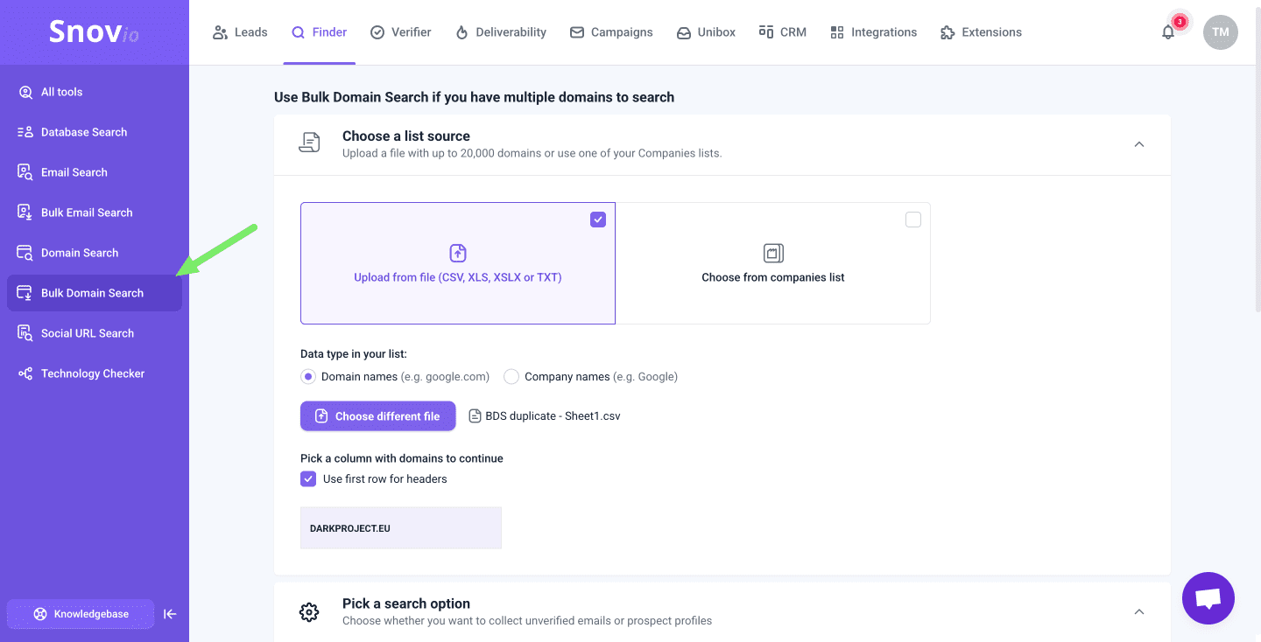Select the Company names radio button

[x=511, y=377]
